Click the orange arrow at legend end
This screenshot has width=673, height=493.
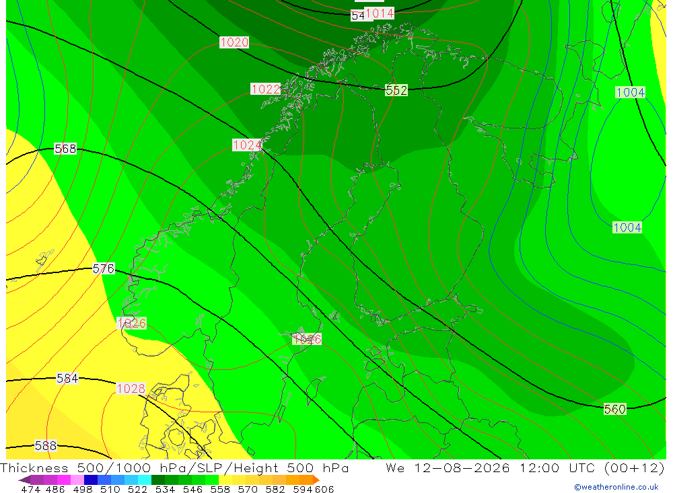pos(316,480)
